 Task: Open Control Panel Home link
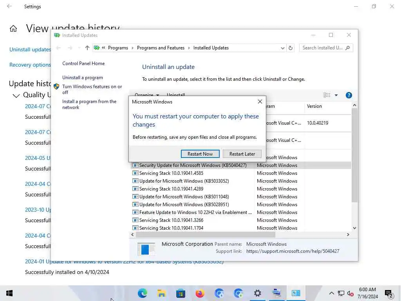[x=83, y=63]
